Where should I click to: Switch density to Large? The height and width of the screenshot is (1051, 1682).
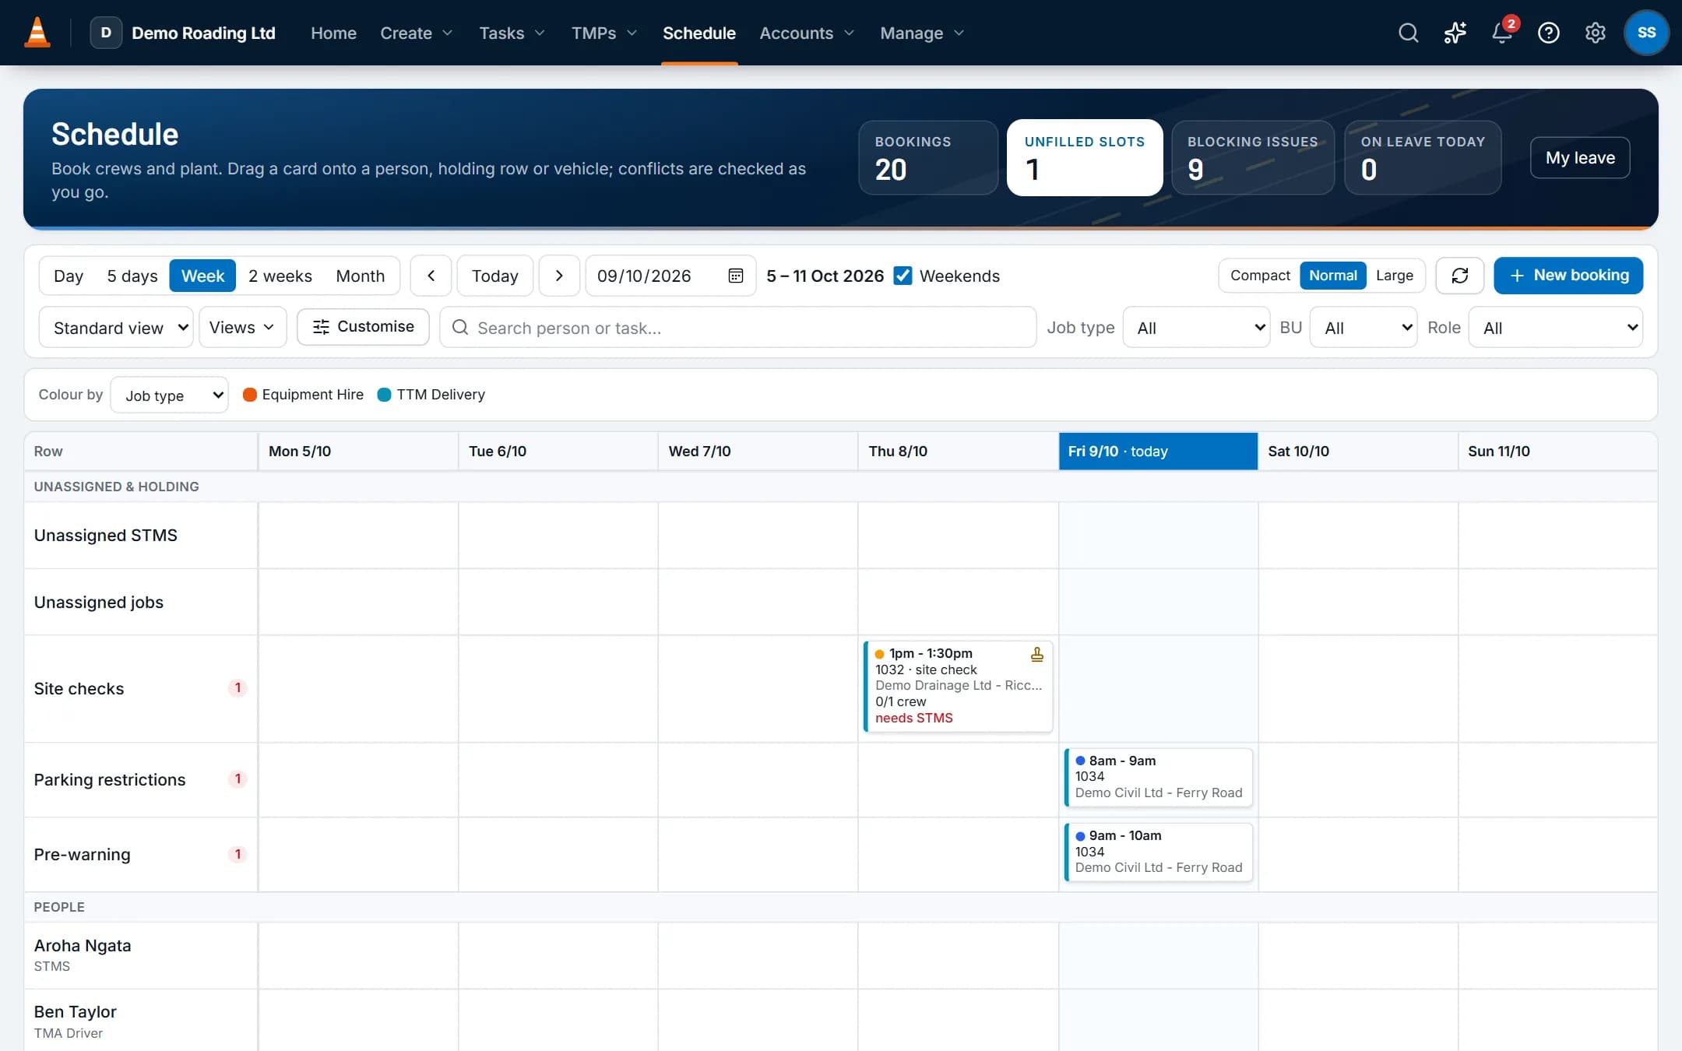1394,276
